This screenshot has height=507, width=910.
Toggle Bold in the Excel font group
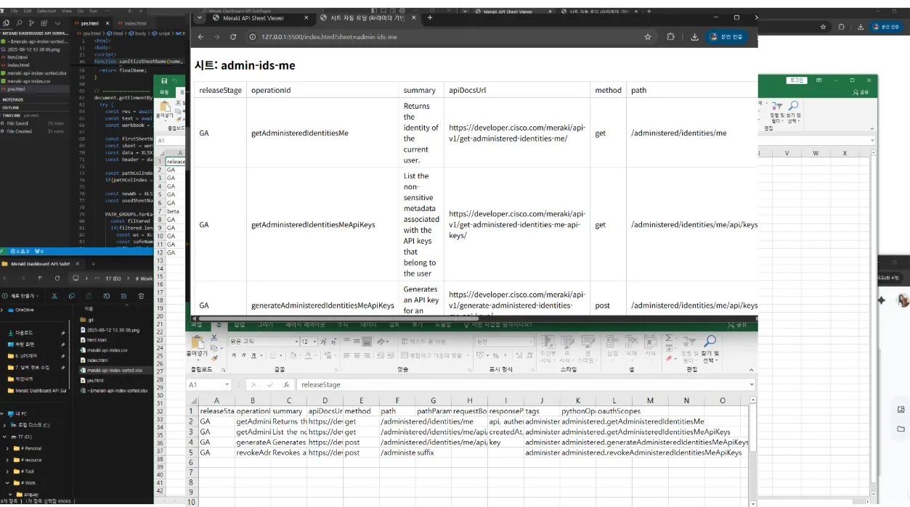point(235,356)
